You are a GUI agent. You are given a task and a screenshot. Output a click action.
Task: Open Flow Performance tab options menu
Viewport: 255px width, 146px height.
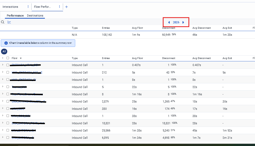(59, 7)
